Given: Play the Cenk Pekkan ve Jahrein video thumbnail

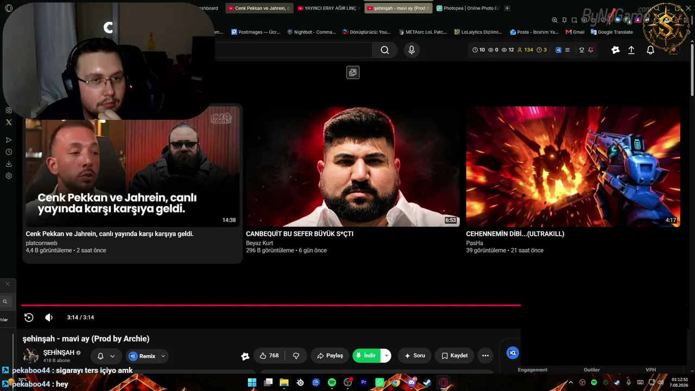Looking at the screenshot, I should (x=132, y=167).
